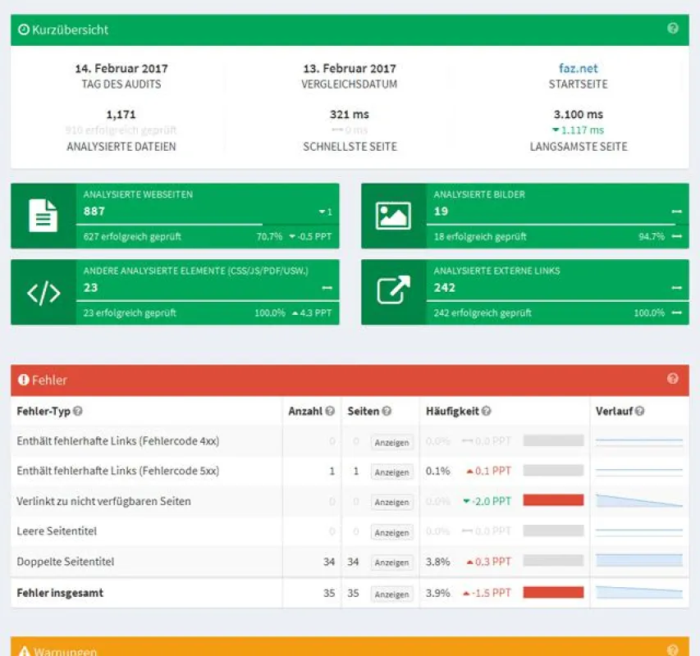
Task: Click the trend chart for Verlinkt zu nicht verfügbaren Seiten
Action: [x=638, y=500]
